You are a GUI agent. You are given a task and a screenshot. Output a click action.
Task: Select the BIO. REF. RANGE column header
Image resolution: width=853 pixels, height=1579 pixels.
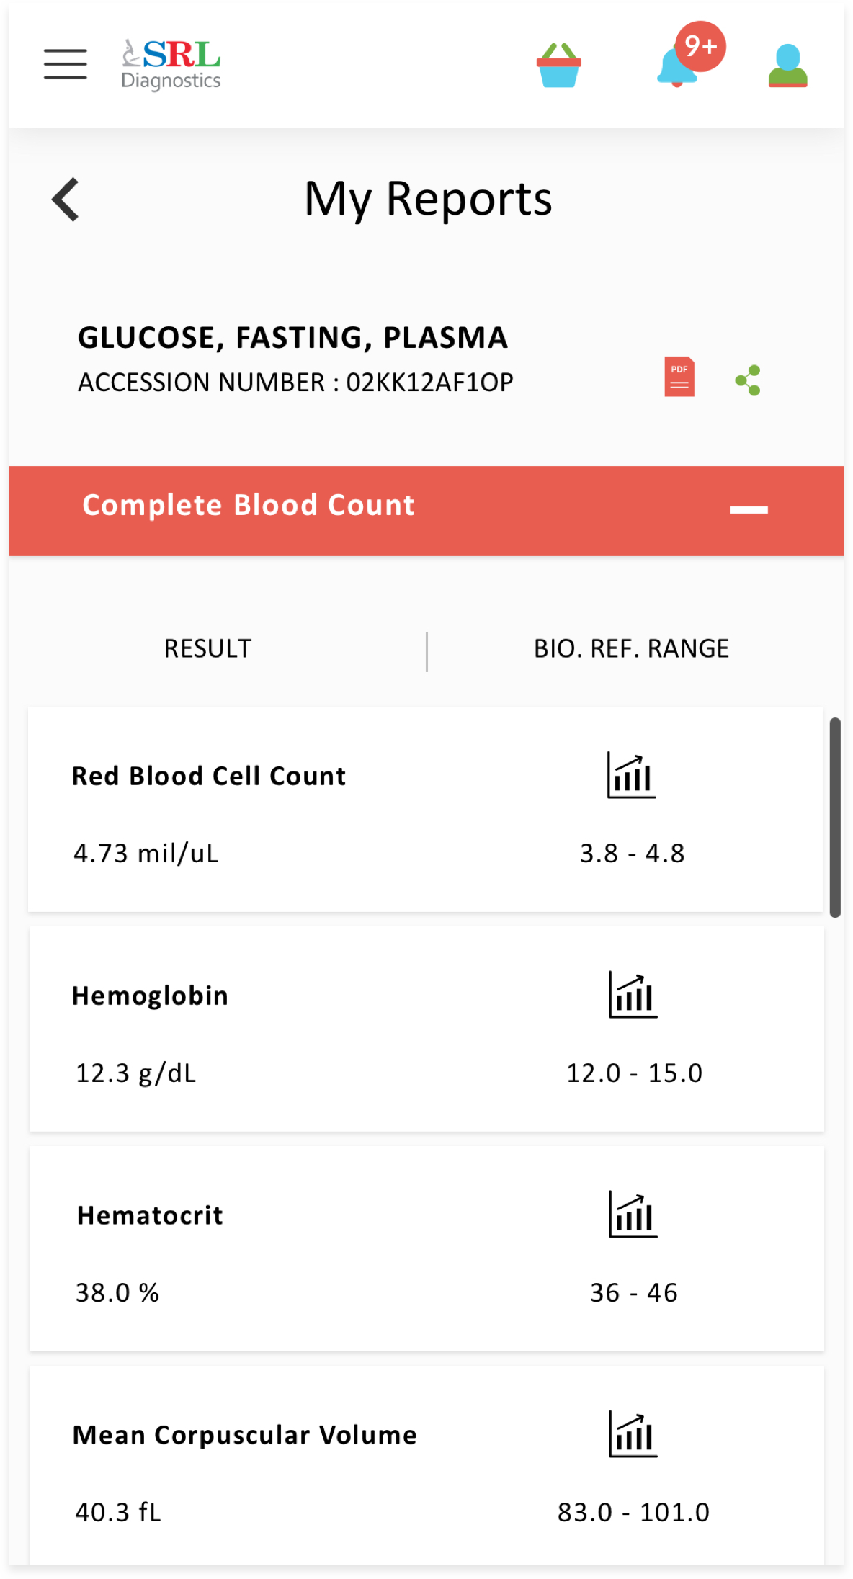(x=631, y=648)
